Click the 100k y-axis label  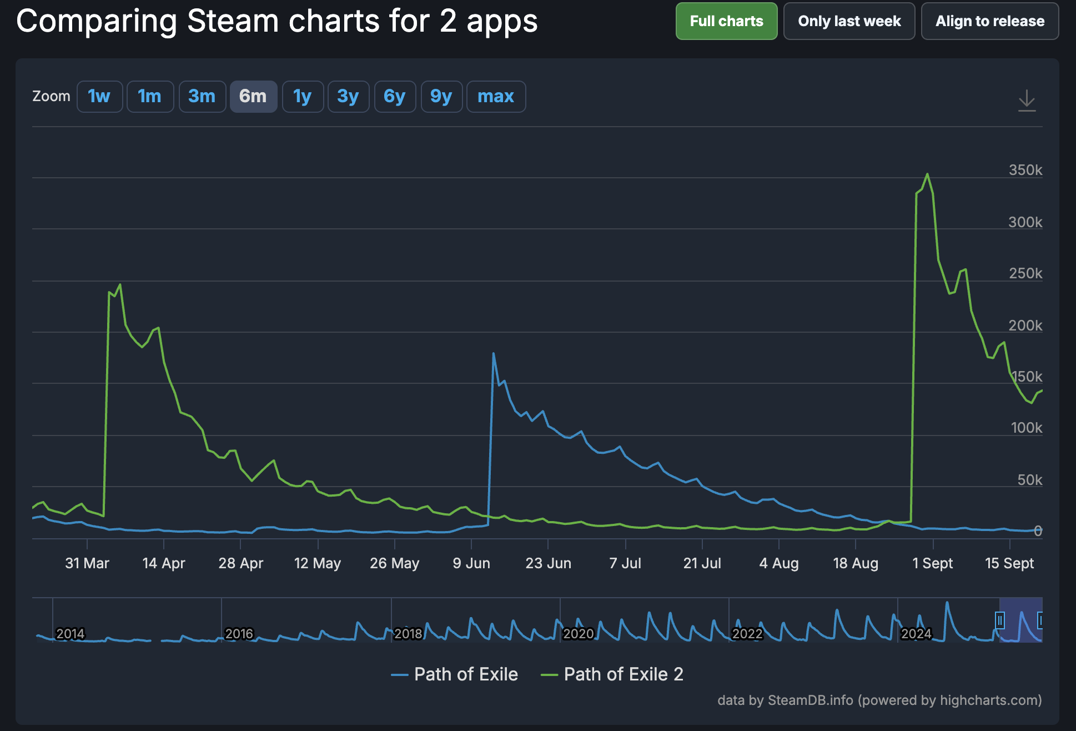point(1027,428)
